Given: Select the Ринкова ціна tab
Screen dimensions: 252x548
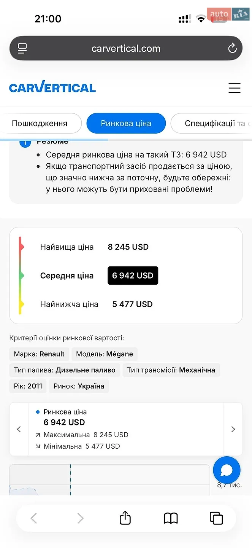Looking at the screenshot, I should [x=126, y=123].
